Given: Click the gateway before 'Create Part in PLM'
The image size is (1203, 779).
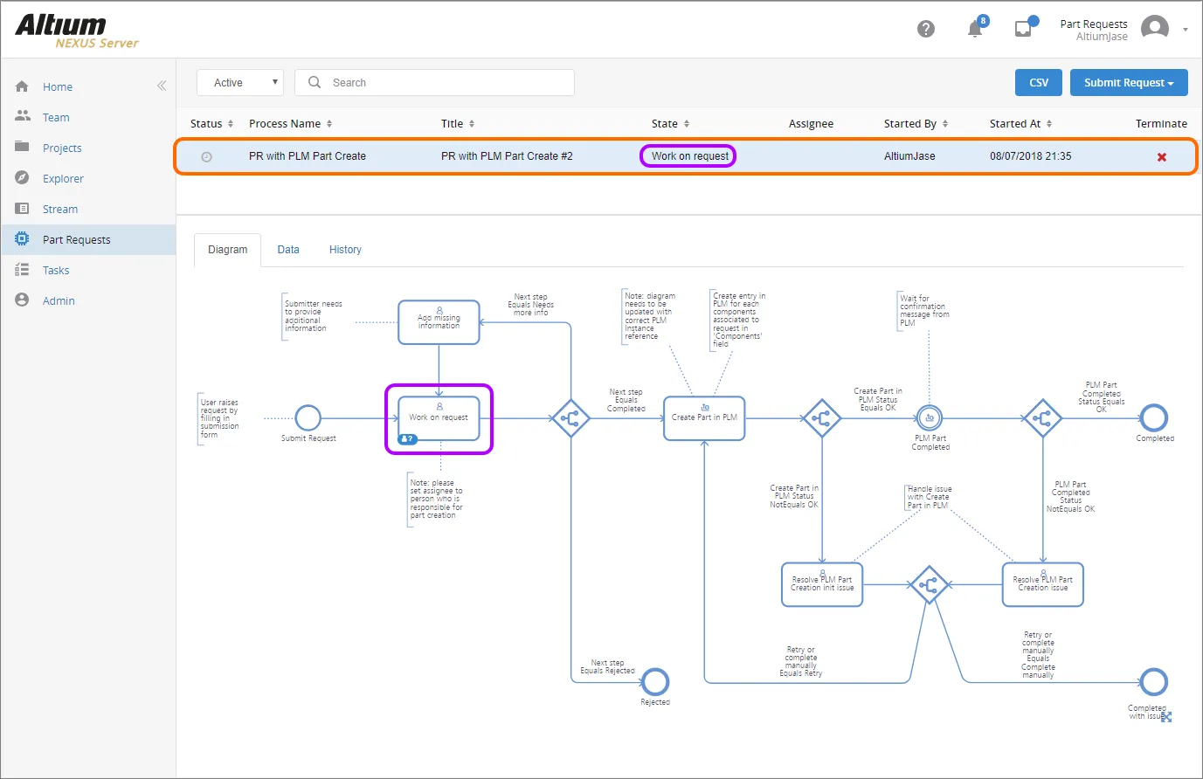Looking at the screenshot, I should coord(570,418).
